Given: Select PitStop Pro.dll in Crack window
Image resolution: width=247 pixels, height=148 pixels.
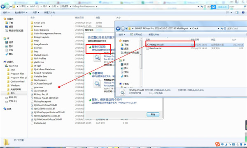Looking at the screenshot, I should 156,45.
